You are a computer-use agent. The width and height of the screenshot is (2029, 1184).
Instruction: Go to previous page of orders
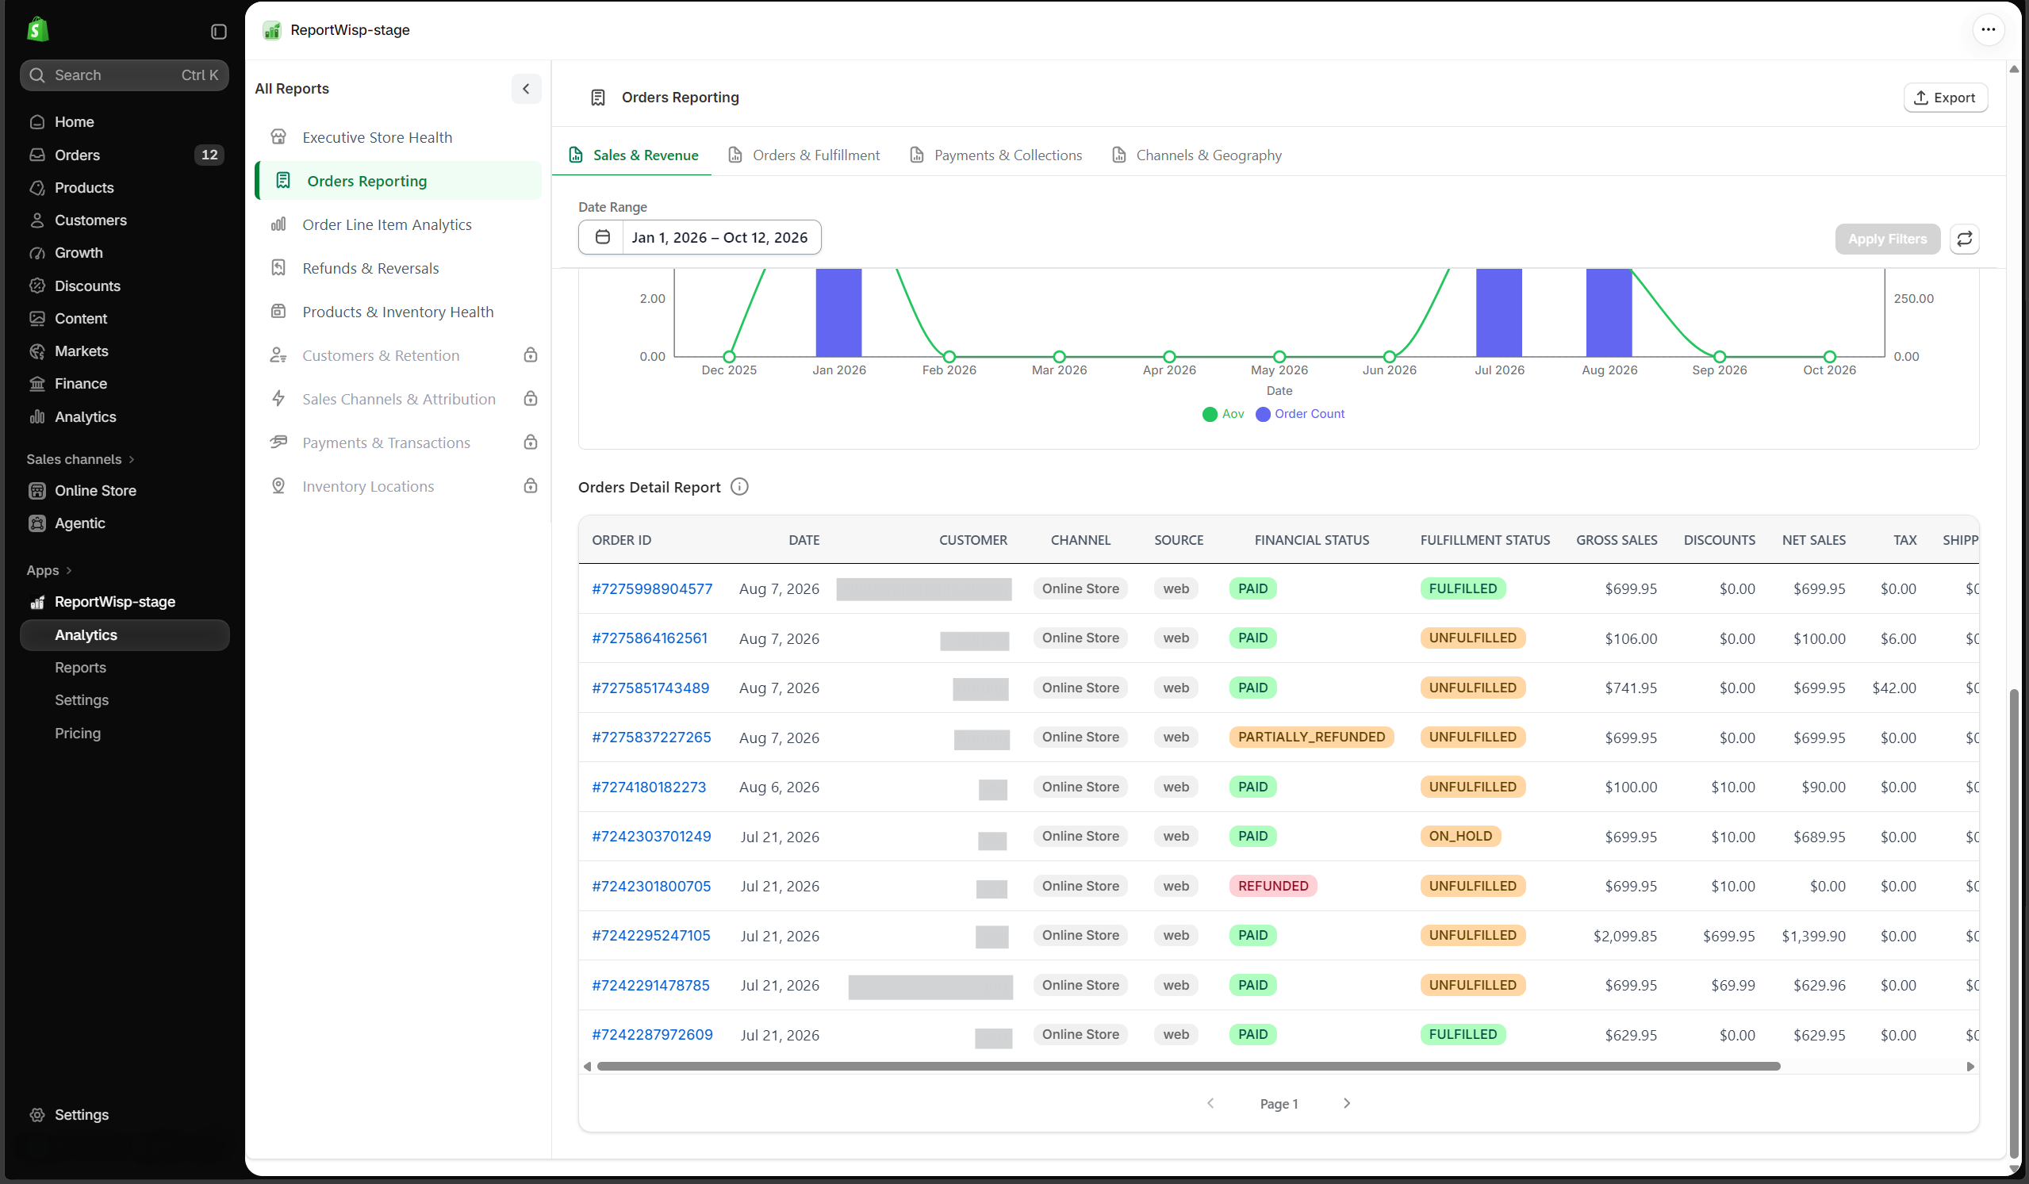[x=1210, y=1104]
